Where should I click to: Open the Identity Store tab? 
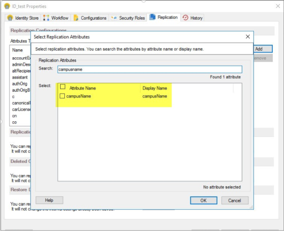pos(23,18)
